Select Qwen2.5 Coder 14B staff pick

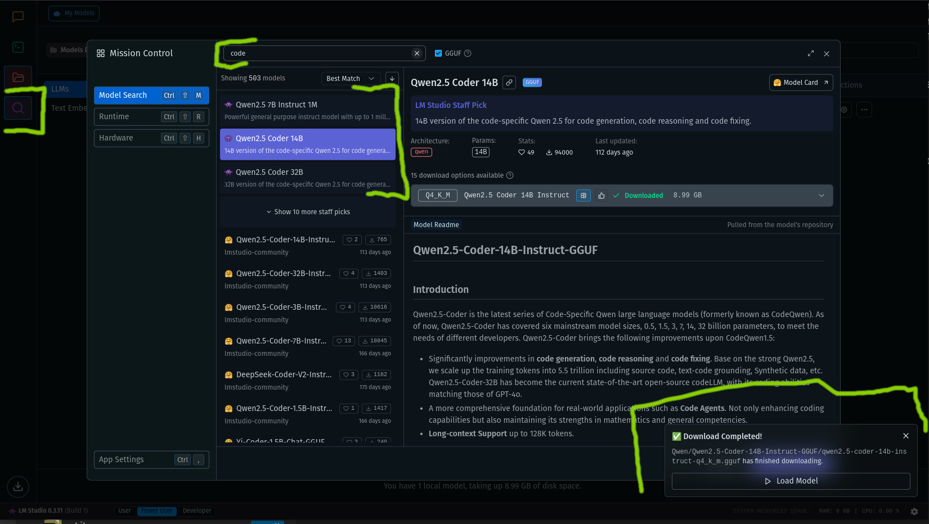[308, 144]
